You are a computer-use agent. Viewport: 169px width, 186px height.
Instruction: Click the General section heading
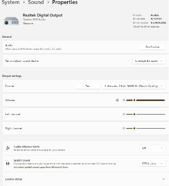pos(7,37)
